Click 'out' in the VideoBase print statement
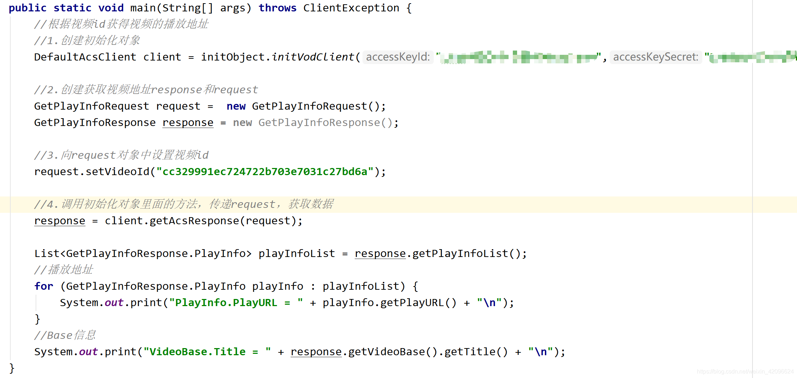This screenshot has height=378, width=797. pyautogui.click(x=88, y=352)
